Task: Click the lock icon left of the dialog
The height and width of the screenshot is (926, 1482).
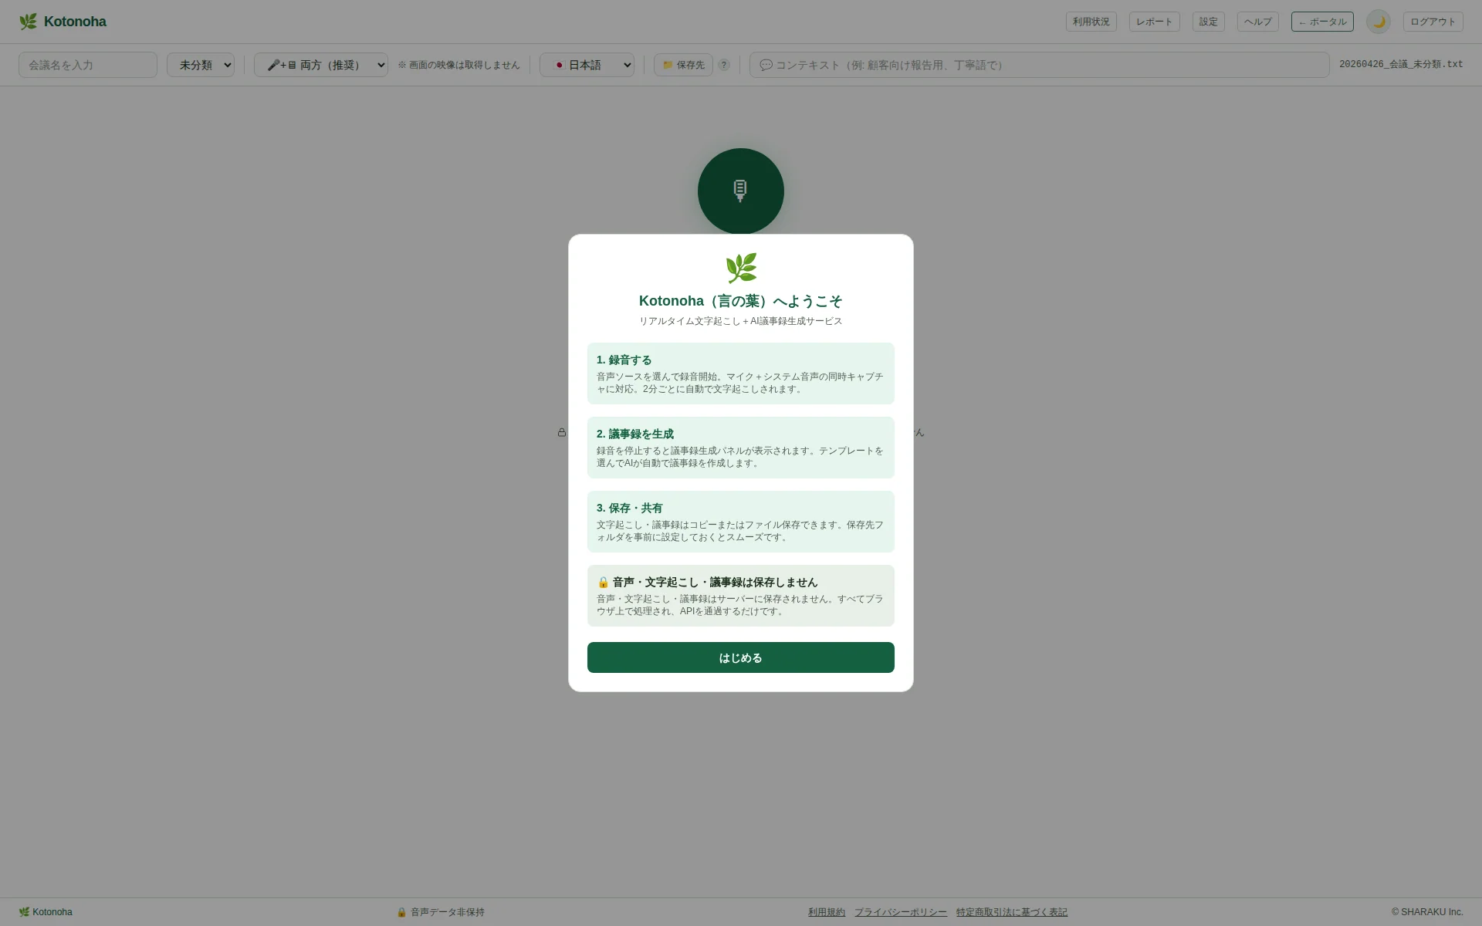Action: pyautogui.click(x=562, y=432)
